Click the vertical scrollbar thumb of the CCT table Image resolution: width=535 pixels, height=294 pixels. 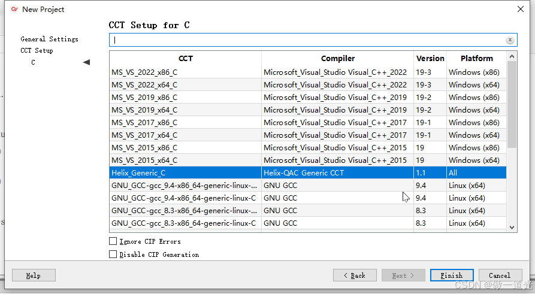coord(512,105)
